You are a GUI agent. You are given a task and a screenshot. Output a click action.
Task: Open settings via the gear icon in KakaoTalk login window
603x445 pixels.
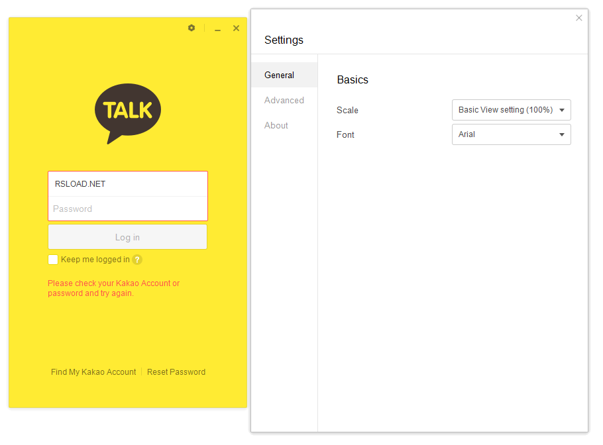point(192,28)
